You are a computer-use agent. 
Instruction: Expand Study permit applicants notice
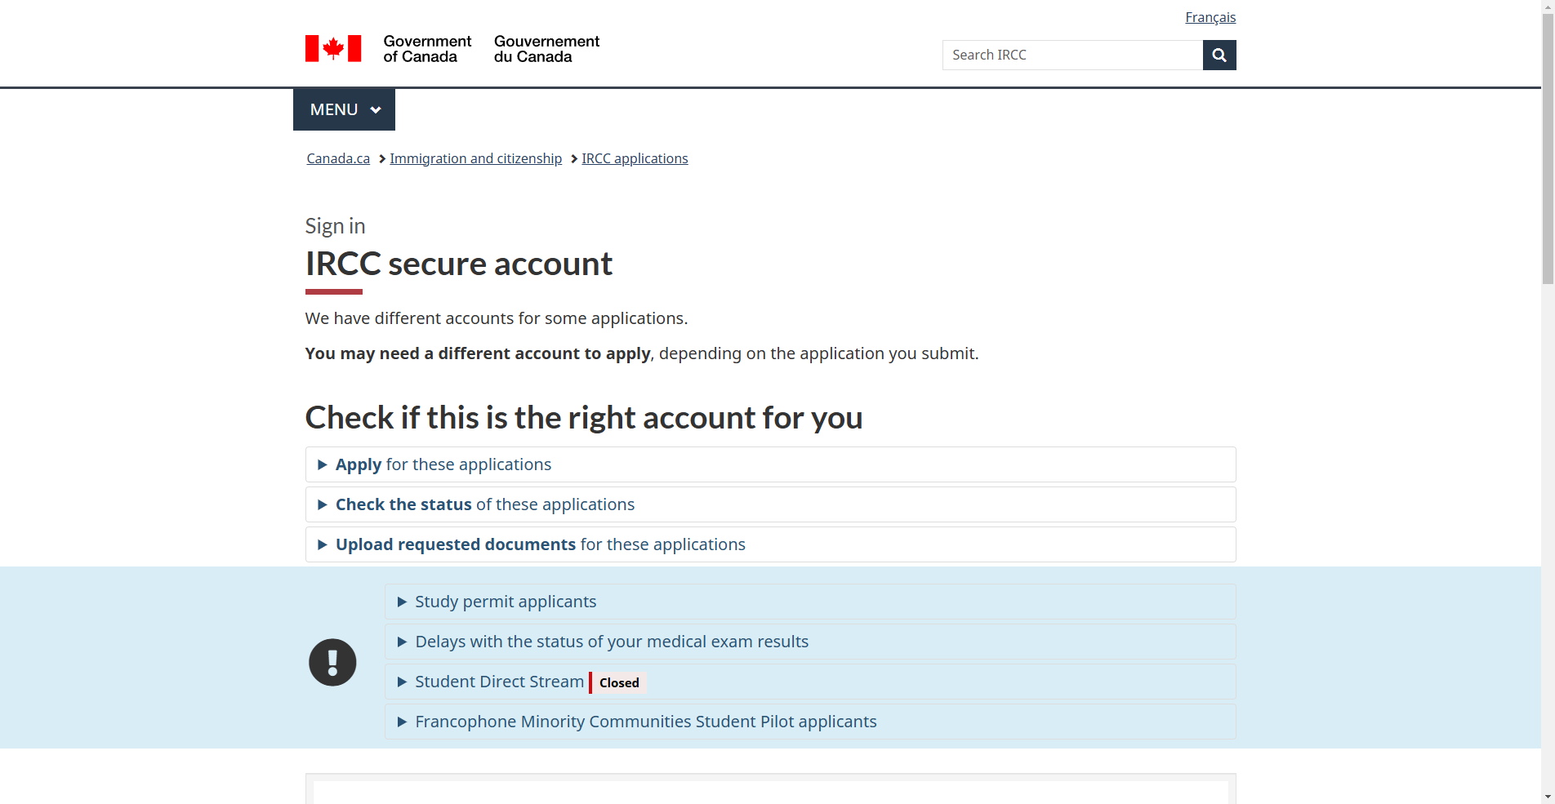click(x=506, y=602)
